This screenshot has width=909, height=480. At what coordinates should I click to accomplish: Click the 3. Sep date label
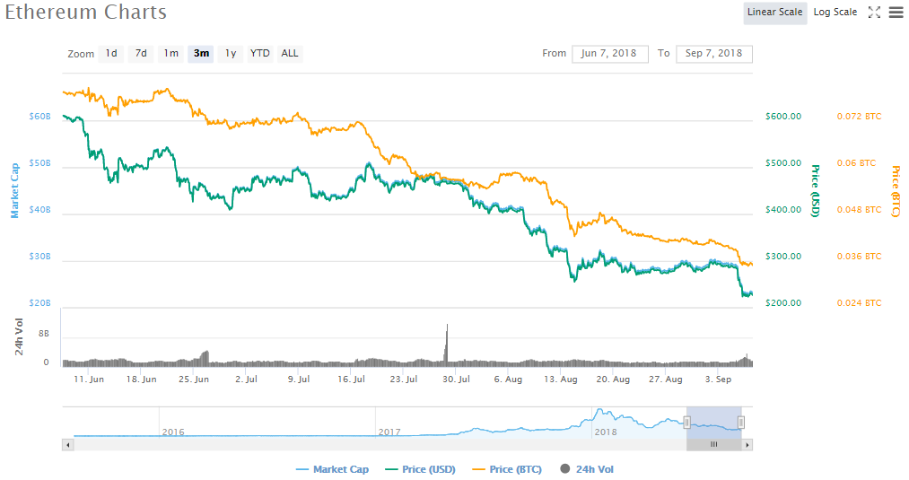click(x=718, y=380)
